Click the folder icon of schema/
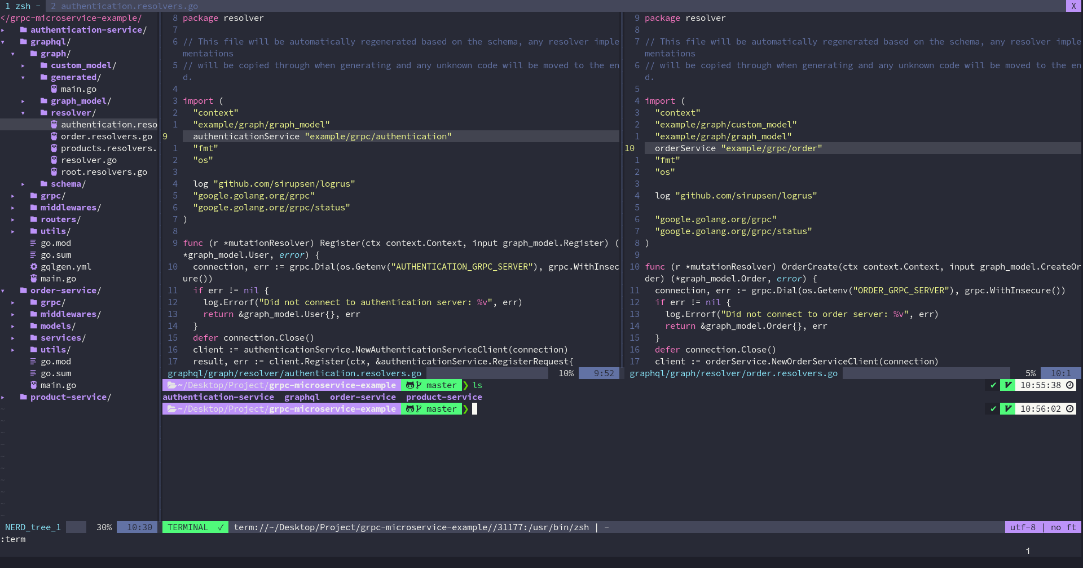The height and width of the screenshot is (568, 1083). tap(44, 184)
